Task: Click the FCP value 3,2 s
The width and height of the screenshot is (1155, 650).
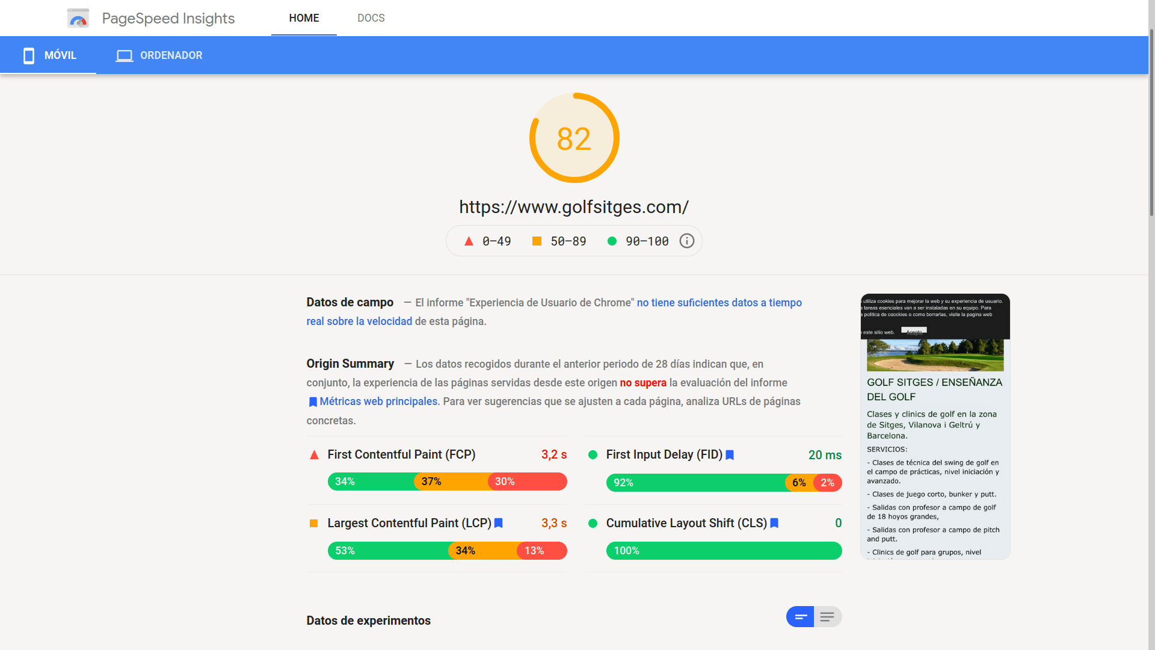Action: (x=554, y=454)
